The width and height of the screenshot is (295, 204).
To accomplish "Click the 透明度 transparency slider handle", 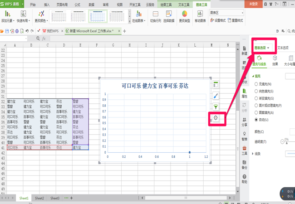I will coord(287,143).
